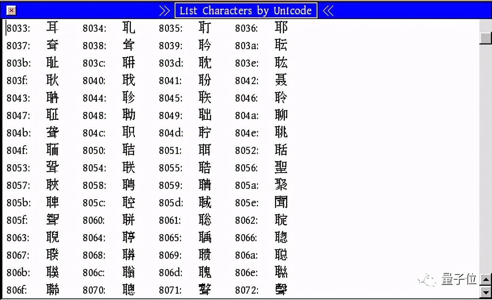Select the code label 803a:
Screen dimensions: 492x300
point(247,46)
